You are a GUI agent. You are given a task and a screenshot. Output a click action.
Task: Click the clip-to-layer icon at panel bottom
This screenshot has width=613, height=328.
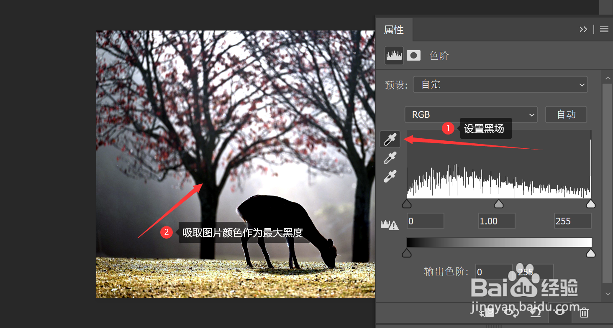[487, 313]
